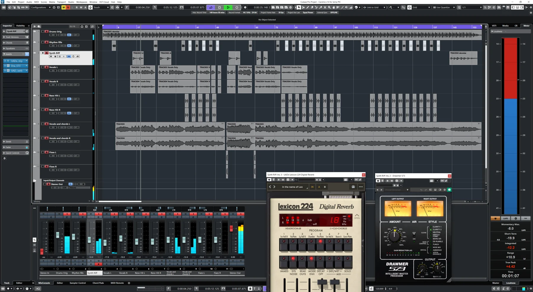Click Drawmer S73 GAIN output knob
This screenshot has height=292, width=533.
pos(437,268)
